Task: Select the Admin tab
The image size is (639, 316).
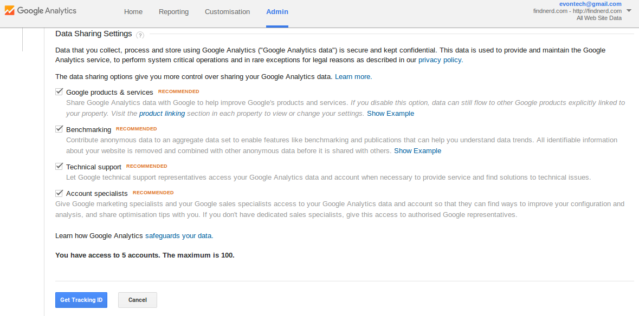Action: point(277,12)
